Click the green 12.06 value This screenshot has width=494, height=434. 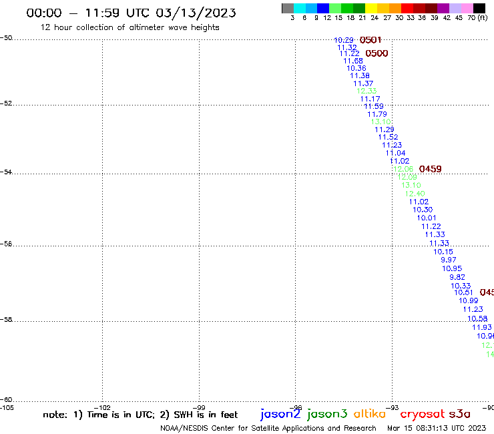(403, 169)
